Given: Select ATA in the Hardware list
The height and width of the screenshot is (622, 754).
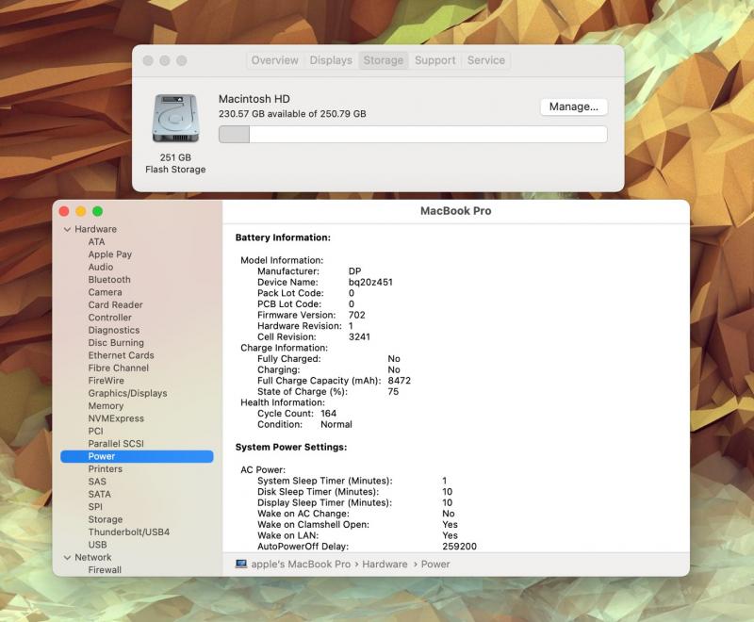Looking at the screenshot, I should coord(96,242).
